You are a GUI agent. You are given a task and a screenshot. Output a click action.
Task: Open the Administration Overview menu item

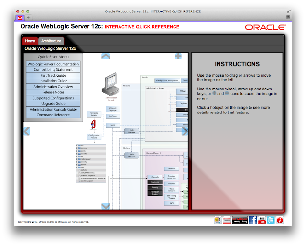(x=53, y=87)
